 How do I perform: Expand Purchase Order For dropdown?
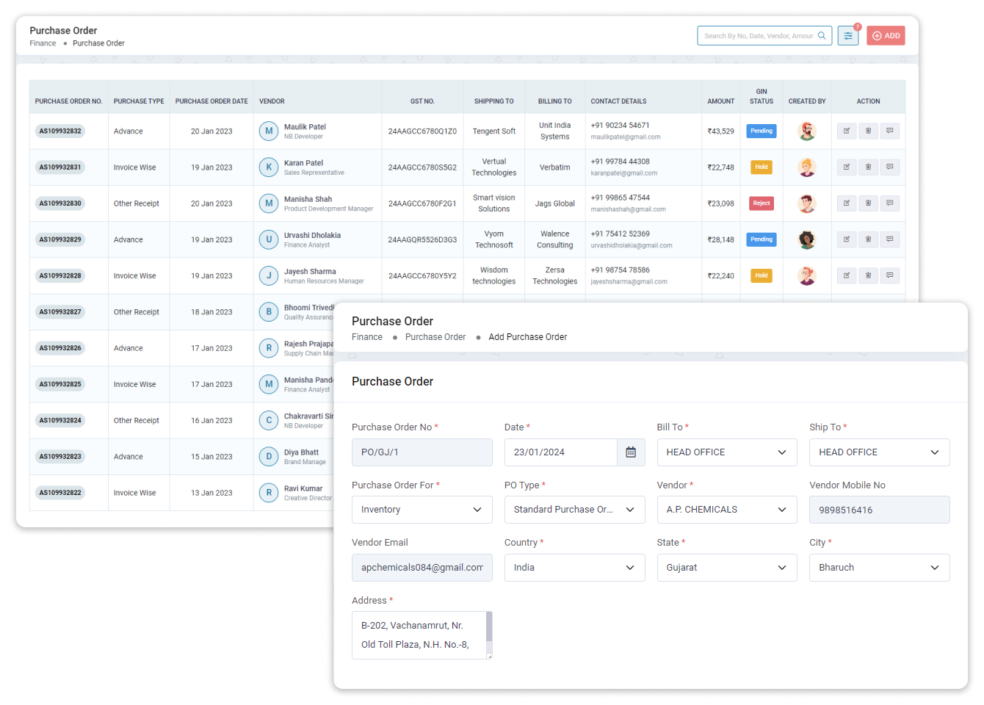click(x=422, y=510)
